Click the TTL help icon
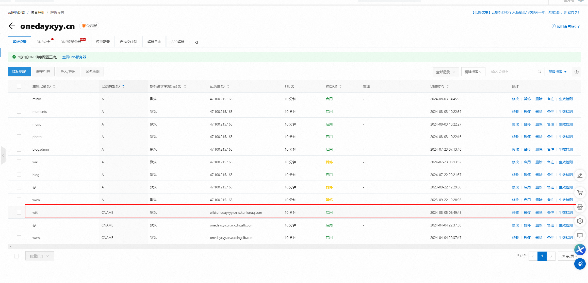This screenshot has width=588, height=283. pyautogui.click(x=292, y=86)
